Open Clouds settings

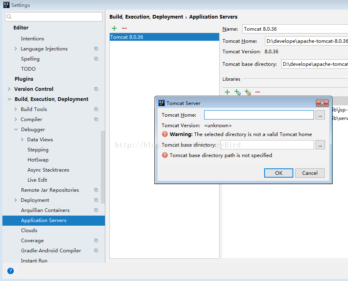29,231
